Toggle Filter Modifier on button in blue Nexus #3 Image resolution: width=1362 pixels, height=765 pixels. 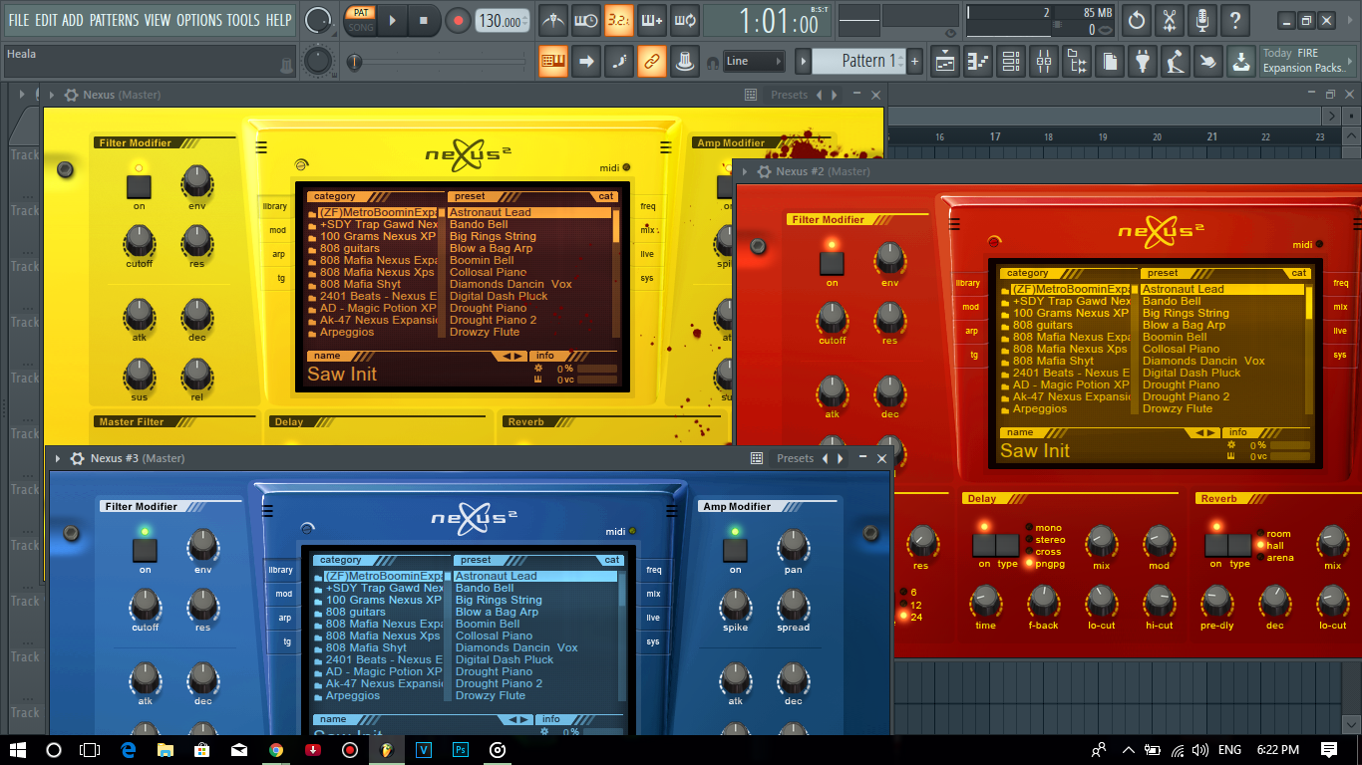click(145, 550)
